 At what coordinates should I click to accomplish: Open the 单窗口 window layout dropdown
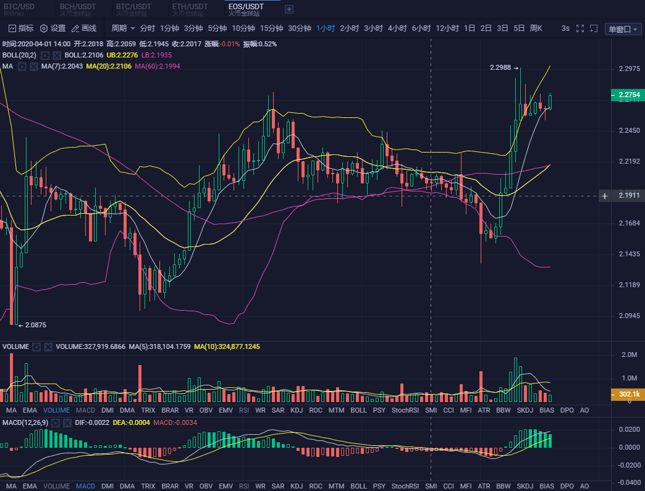click(x=623, y=29)
